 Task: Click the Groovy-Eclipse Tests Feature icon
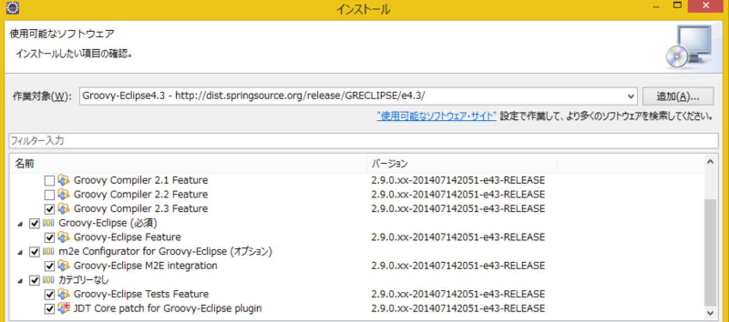63,295
